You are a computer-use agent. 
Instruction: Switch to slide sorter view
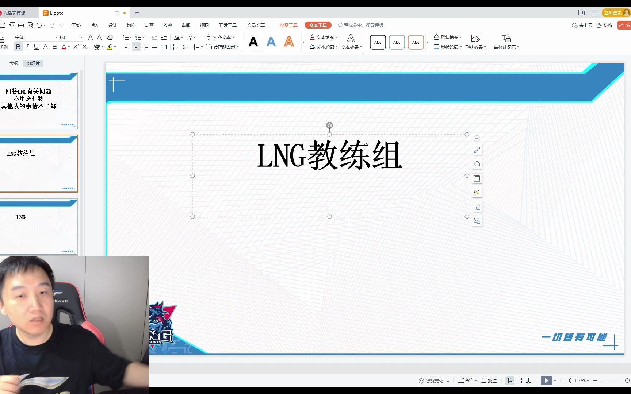pos(519,381)
